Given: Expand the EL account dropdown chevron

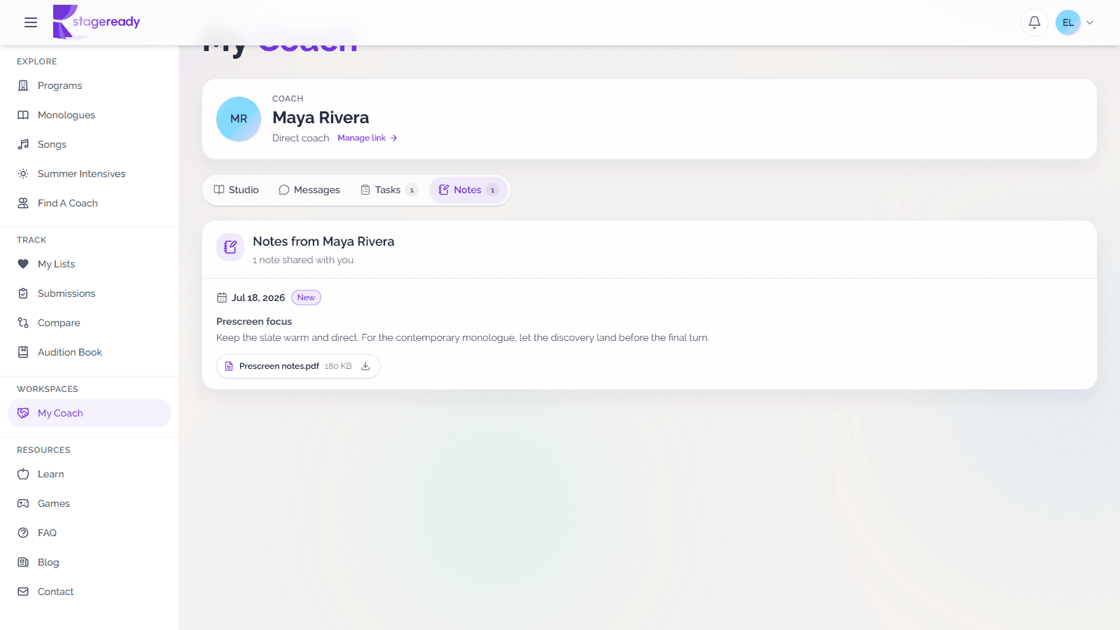Looking at the screenshot, I should (1090, 22).
